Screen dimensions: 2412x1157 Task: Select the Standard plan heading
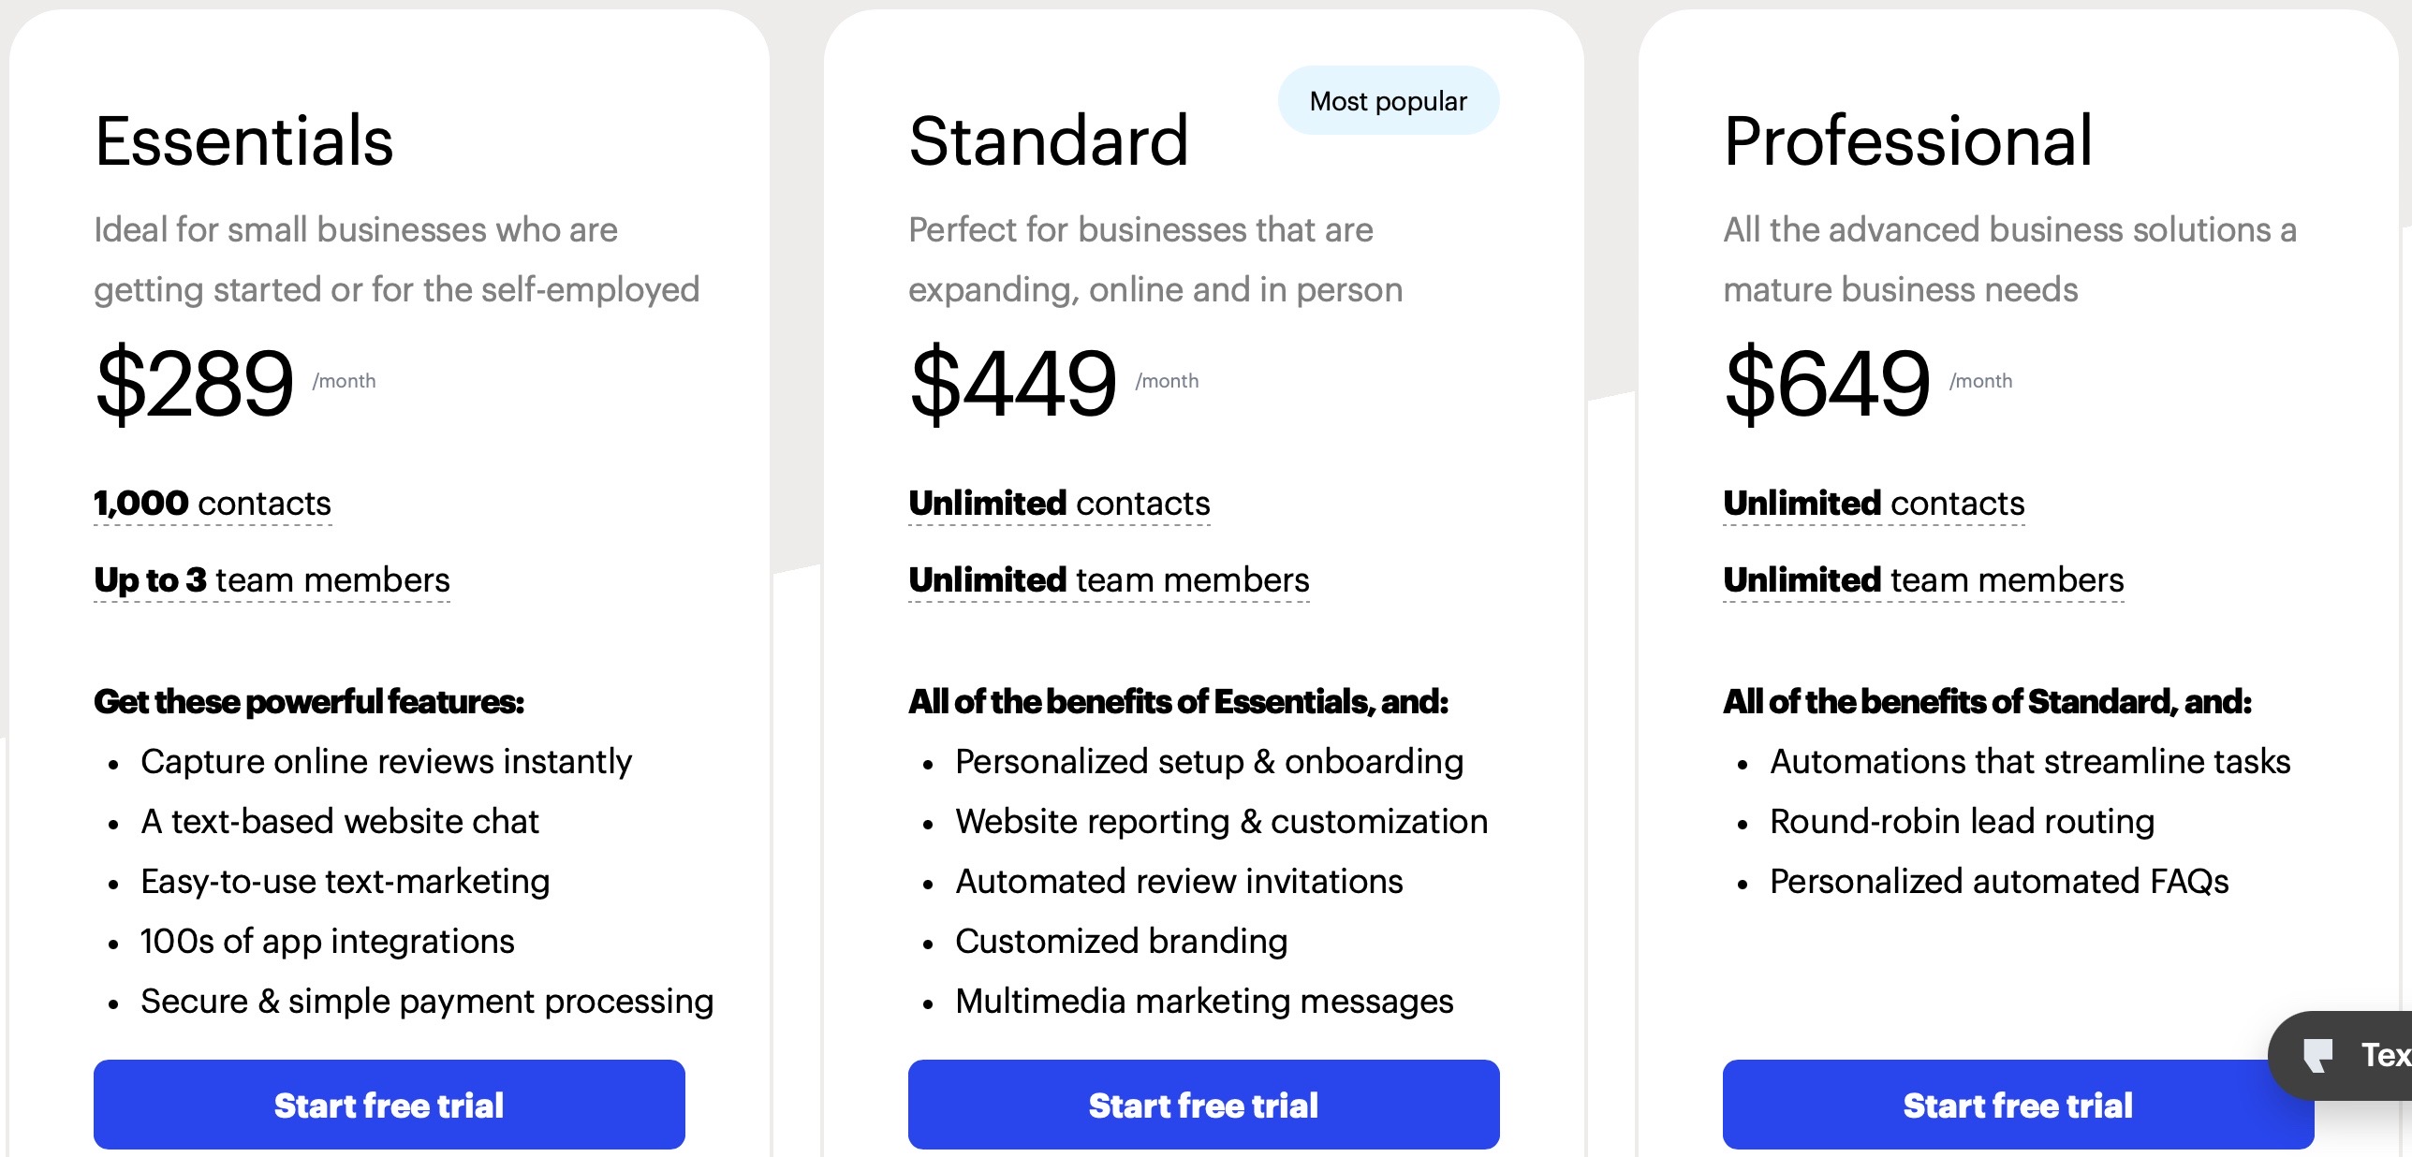click(1049, 140)
